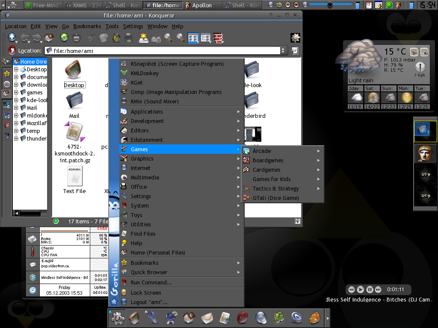Skip to next track on music widget

click(378, 290)
